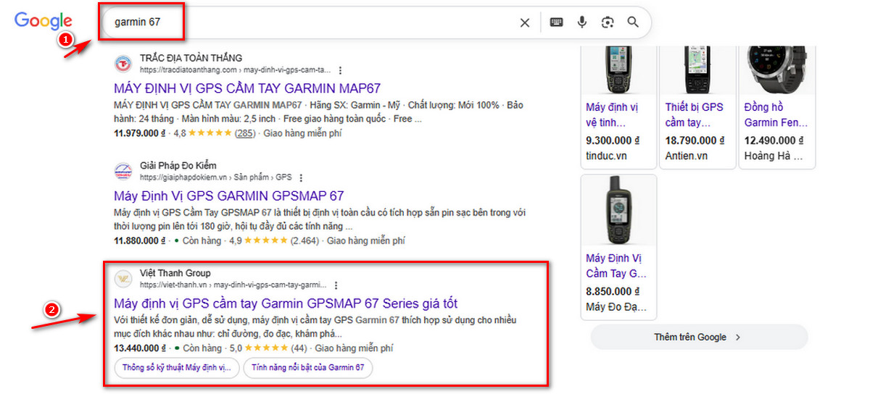870x394 pixels.
Task: Click the Giải Pháp Đo Kiểm site favicon
Action: coord(123,171)
